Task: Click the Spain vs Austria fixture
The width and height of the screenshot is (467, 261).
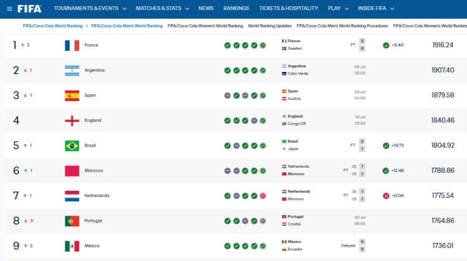Action: point(323,95)
